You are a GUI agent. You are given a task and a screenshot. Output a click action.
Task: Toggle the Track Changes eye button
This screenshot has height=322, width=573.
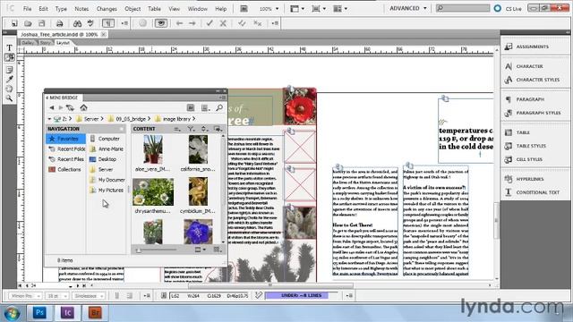[x=161, y=23]
